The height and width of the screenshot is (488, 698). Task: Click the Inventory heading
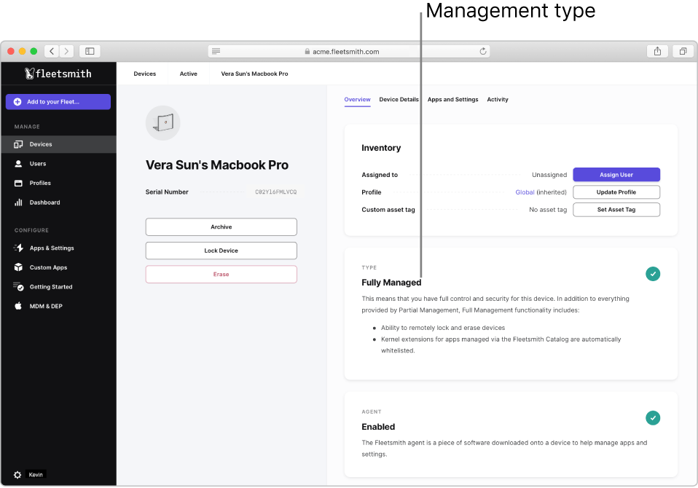381,148
